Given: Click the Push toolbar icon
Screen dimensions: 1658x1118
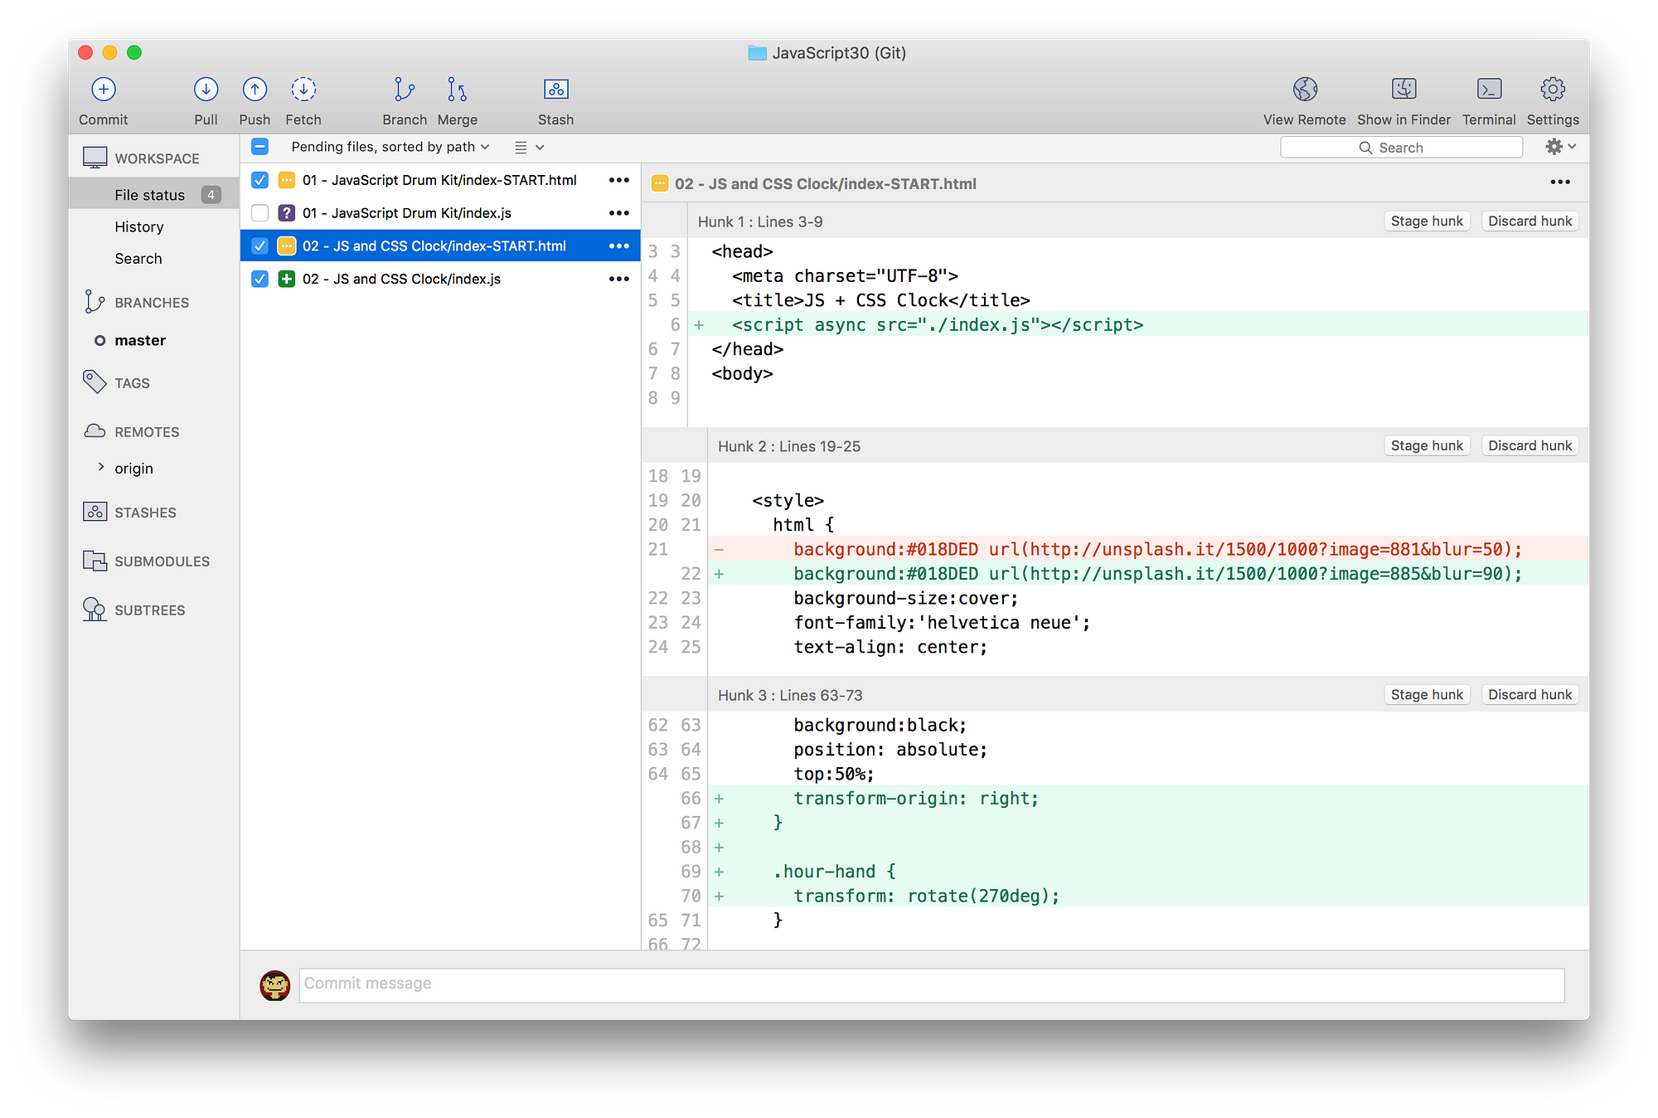Looking at the screenshot, I should (255, 89).
